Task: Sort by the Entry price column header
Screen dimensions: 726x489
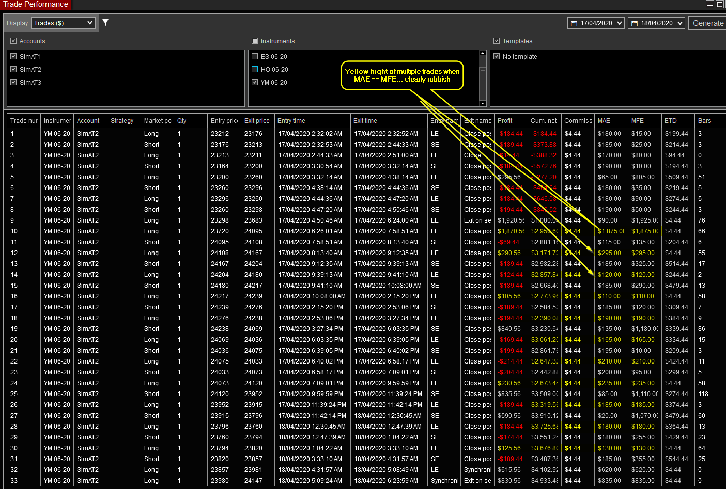Action: click(x=224, y=121)
